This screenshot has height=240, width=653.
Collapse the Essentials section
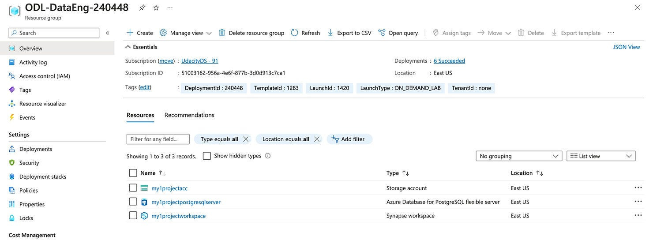141,47
